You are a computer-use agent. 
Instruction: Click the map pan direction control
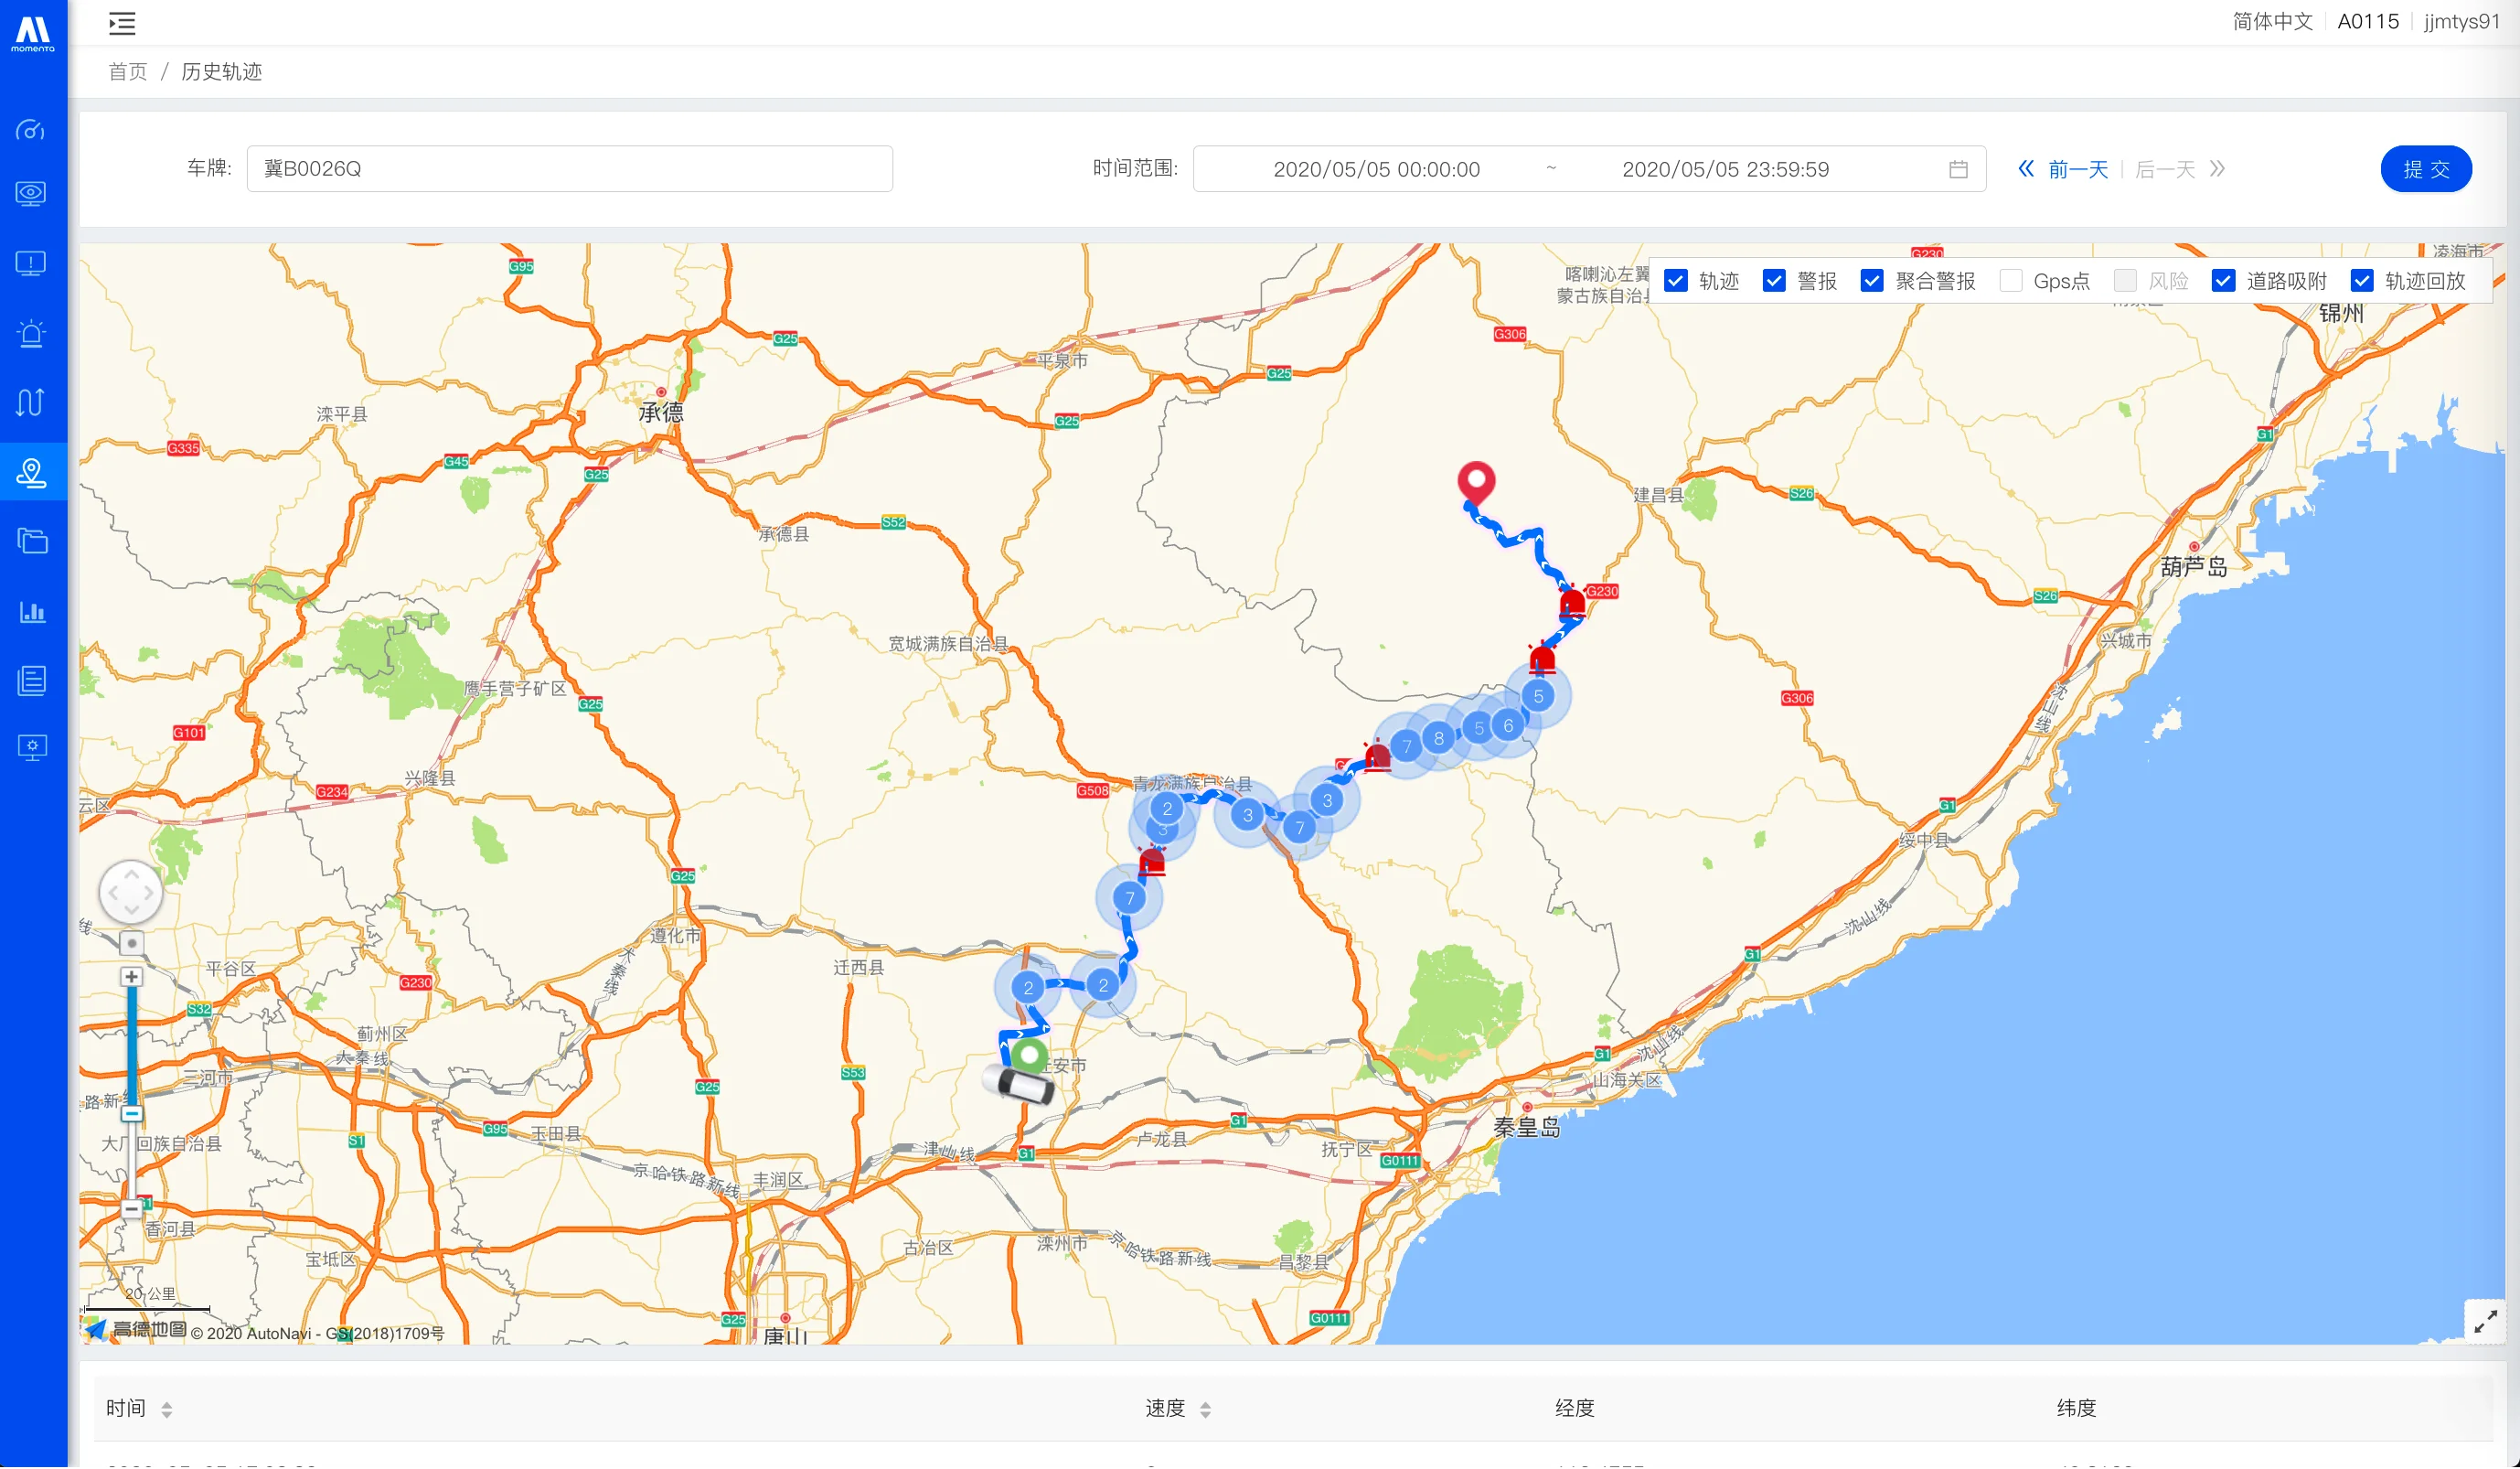coord(131,893)
